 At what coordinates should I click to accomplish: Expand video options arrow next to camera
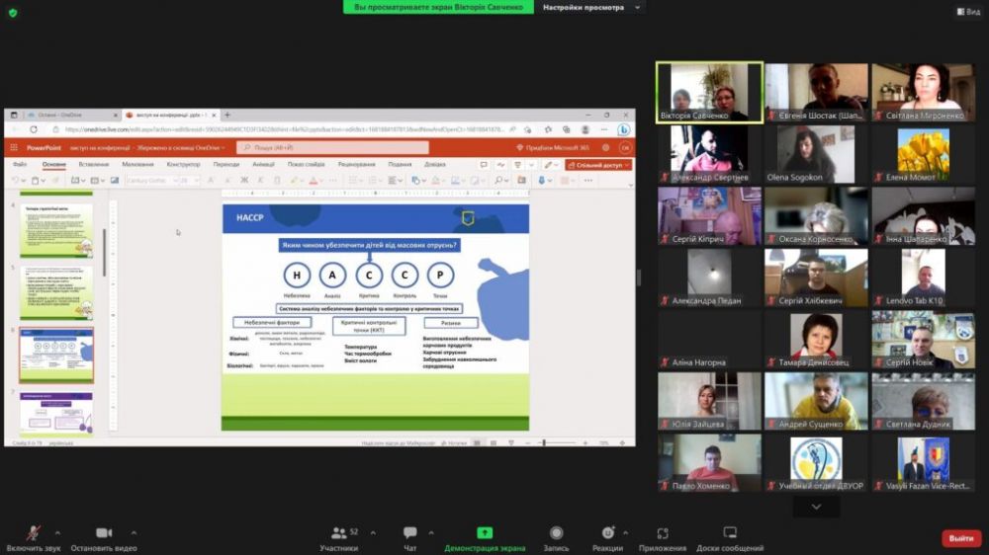(134, 532)
